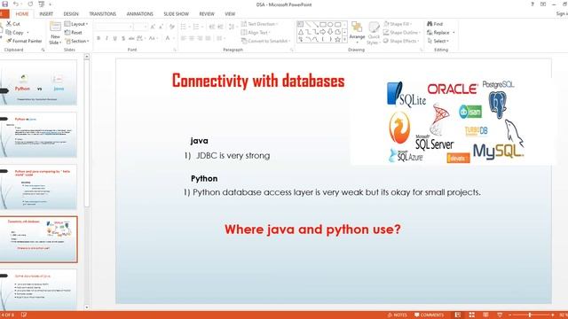Open Quick Styles gallery
This screenshot has width=568, height=319.
tap(374, 34)
